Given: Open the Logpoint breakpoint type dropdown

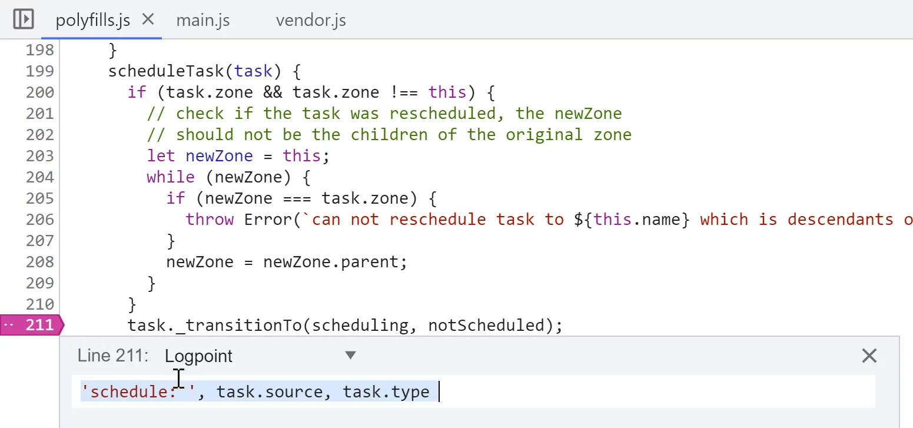Looking at the screenshot, I should tap(261, 356).
